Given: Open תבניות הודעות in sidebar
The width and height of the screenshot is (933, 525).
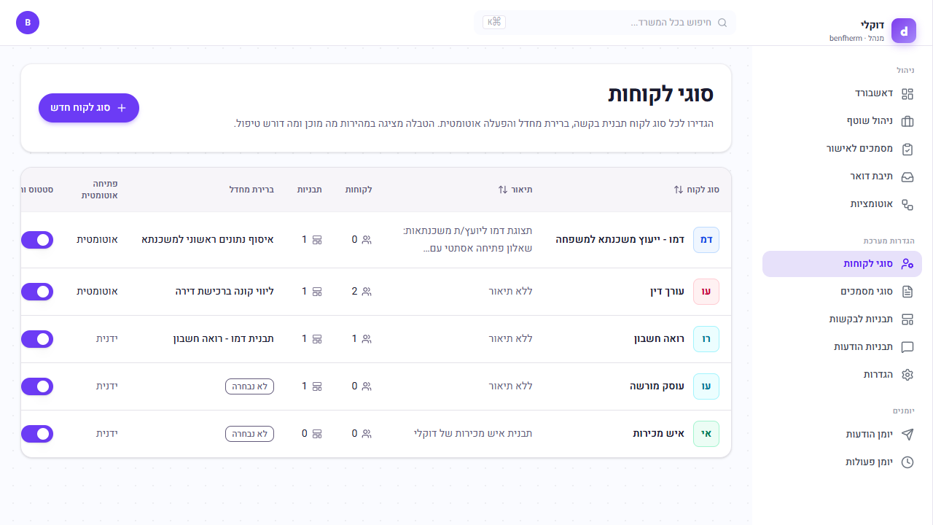Looking at the screenshot, I should tap(843, 347).
